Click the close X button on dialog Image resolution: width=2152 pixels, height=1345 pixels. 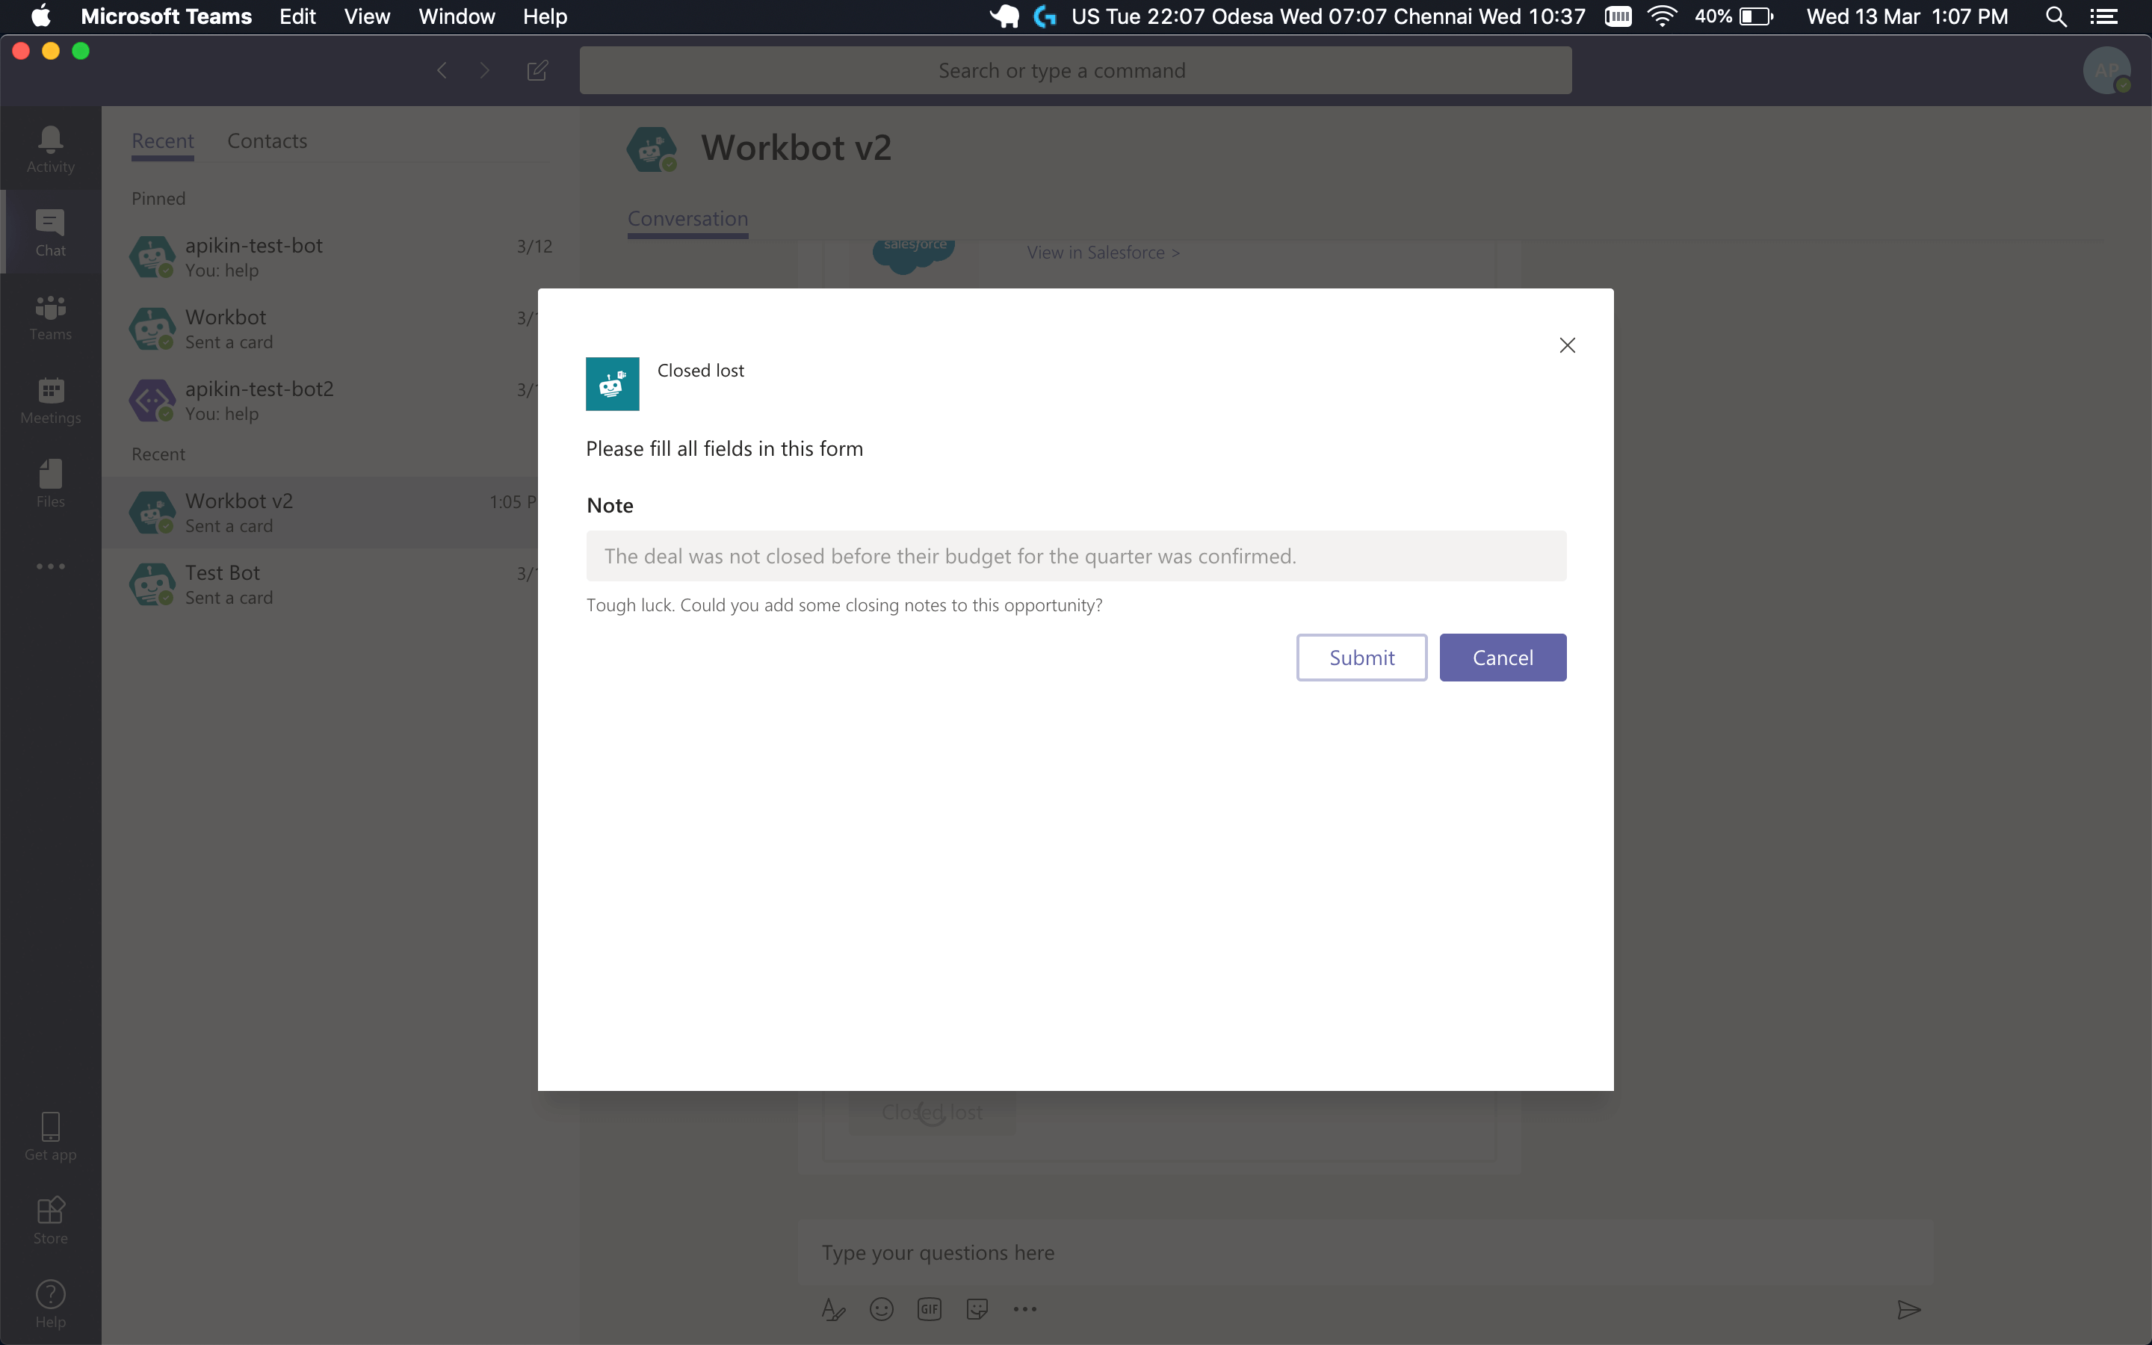coord(1568,344)
